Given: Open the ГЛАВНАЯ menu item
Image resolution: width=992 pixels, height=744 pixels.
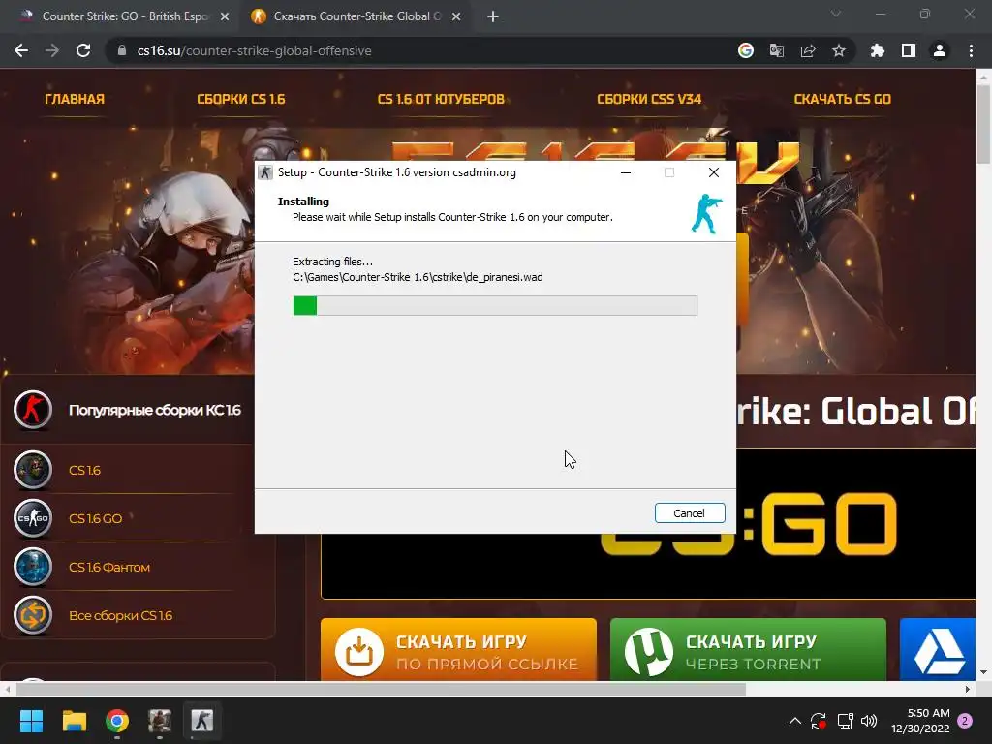Looking at the screenshot, I should point(75,100).
